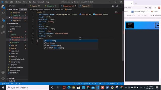Open the Accounts menu icon

(x=3, y=72)
